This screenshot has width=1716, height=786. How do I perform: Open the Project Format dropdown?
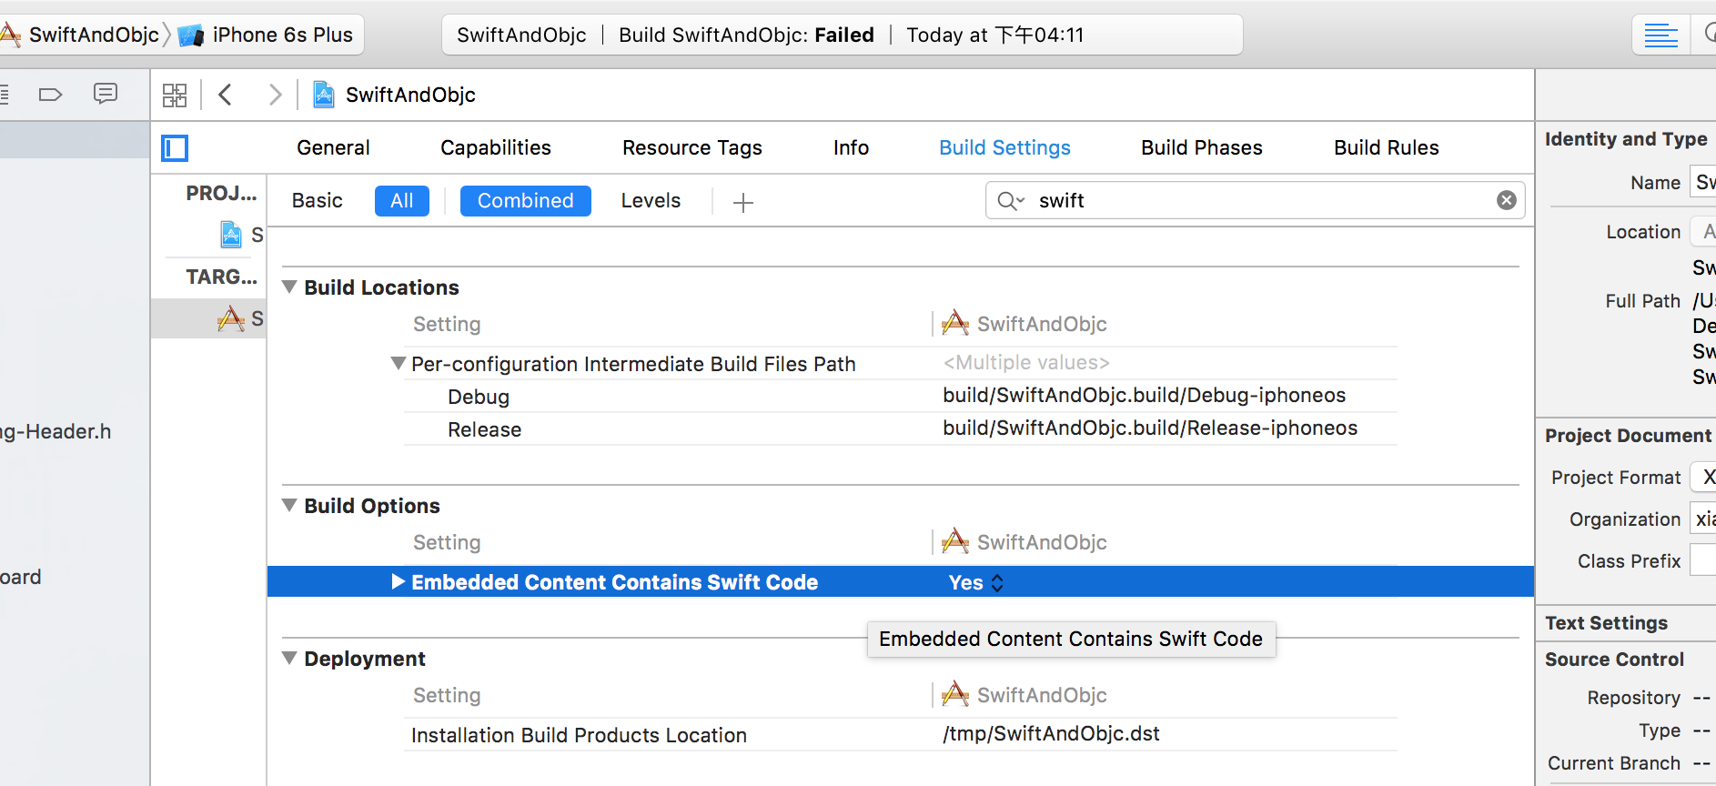click(x=1702, y=477)
